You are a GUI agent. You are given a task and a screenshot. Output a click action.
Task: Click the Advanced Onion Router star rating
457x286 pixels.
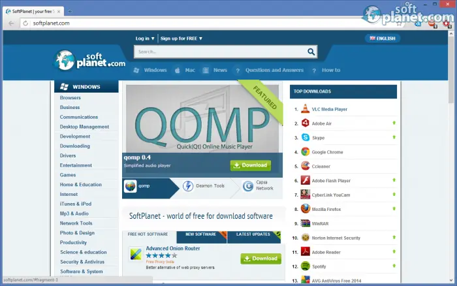pos(161,255)
